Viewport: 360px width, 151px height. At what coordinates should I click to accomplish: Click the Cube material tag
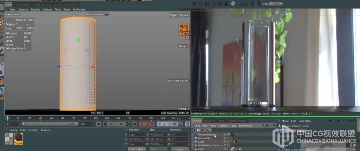pyautogui.click(x=236, y=141)
